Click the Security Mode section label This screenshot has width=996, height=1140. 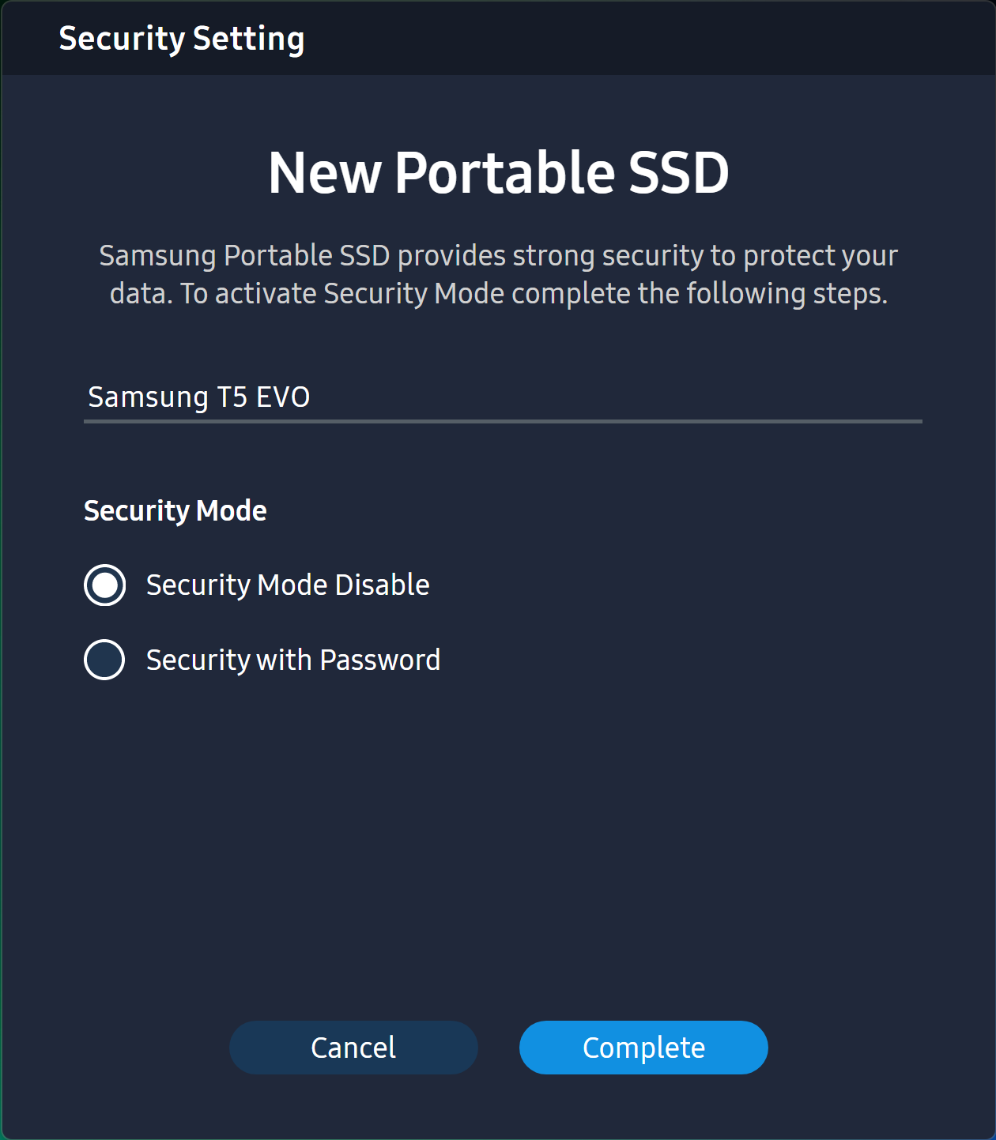coord(175,510)
